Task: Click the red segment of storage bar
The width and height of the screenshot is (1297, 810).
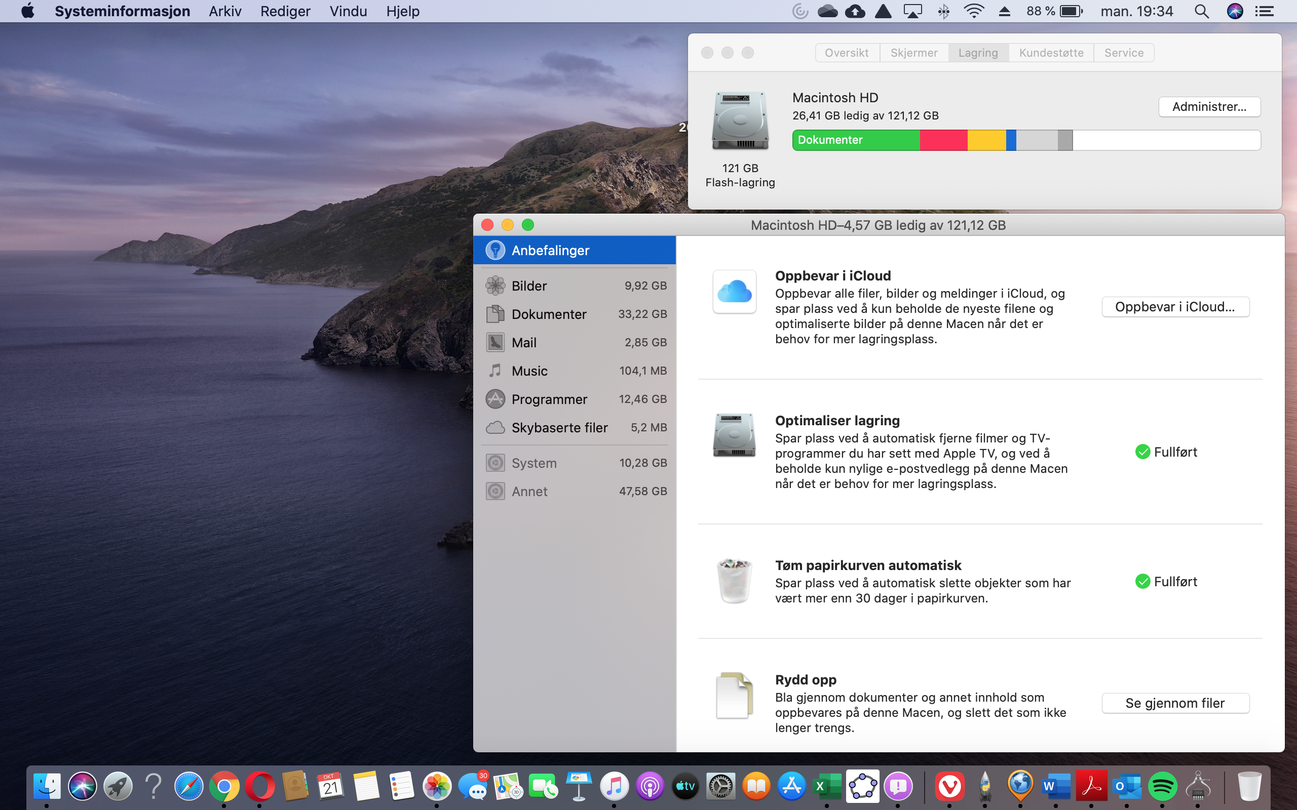Action: click(944, 140)
